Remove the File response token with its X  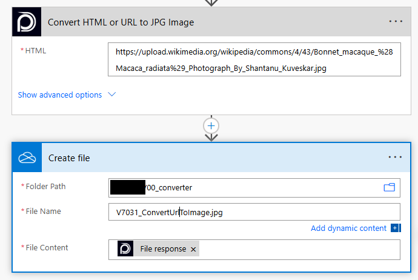point(193,249)
